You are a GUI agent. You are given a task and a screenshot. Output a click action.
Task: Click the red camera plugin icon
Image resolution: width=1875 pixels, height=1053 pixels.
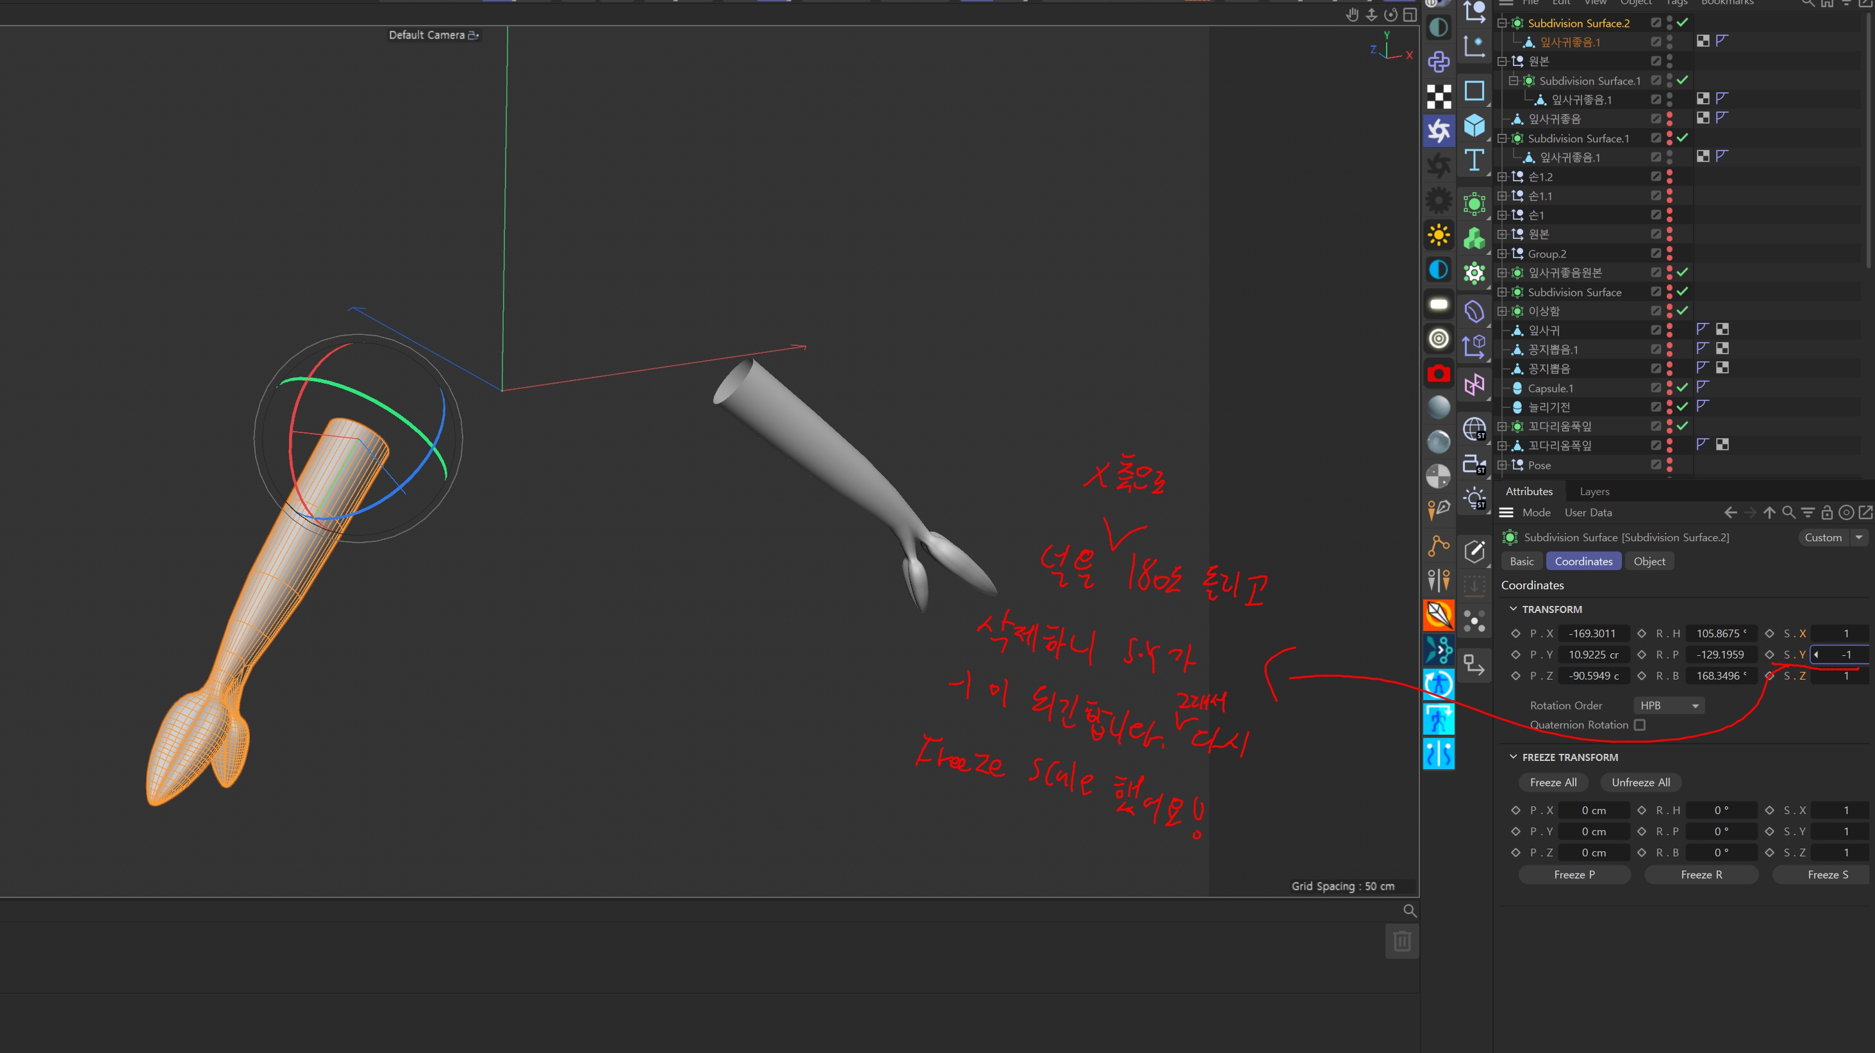click(x=1438, y=374)
